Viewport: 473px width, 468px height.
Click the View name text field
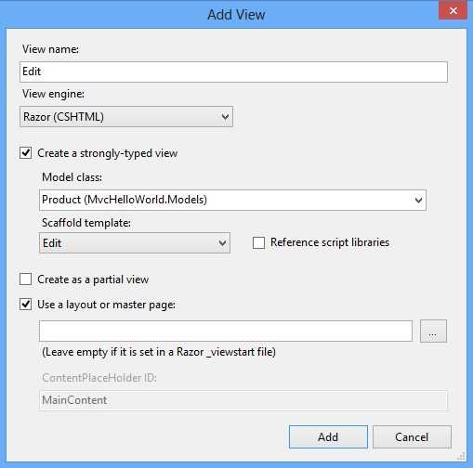233,71
